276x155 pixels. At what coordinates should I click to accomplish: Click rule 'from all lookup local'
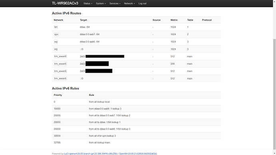tap(99, 102)
